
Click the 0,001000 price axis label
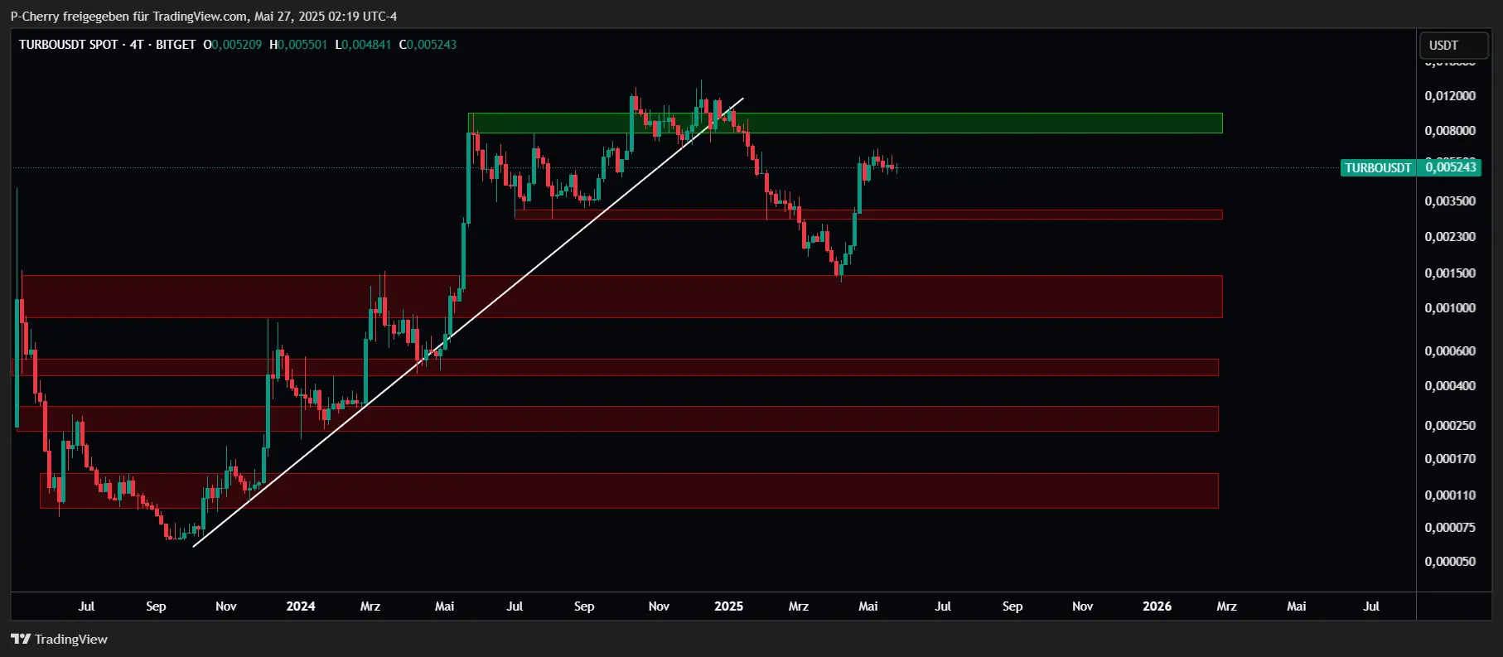1450,308
